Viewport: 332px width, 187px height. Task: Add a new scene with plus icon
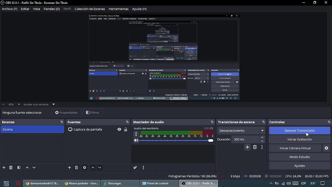click(4, 168)
